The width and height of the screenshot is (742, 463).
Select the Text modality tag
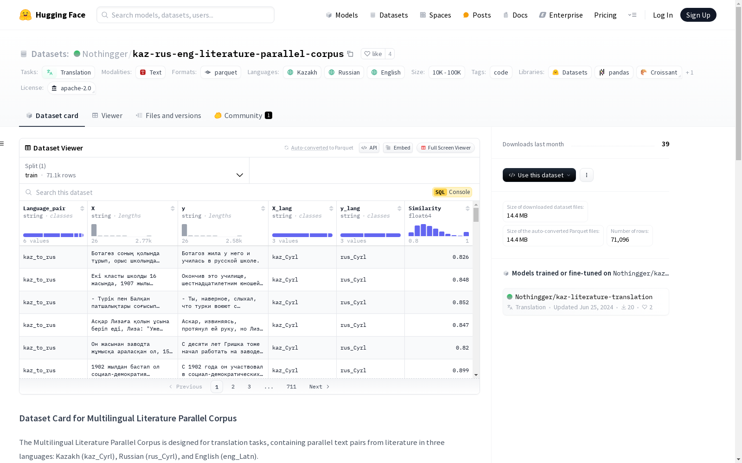[150, 72]
